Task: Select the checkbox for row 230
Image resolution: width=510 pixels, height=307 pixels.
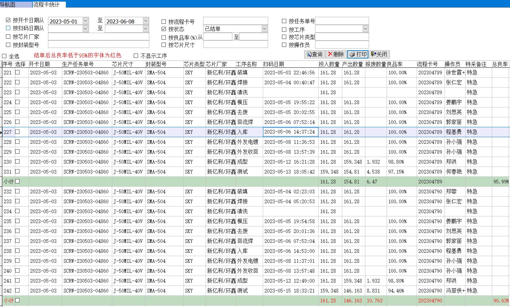Action: (x=18, y=162)
